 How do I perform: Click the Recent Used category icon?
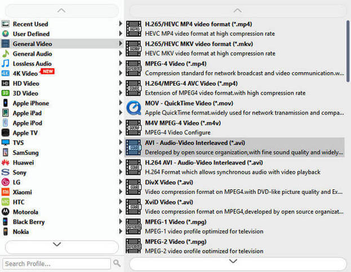click(6, 24)
